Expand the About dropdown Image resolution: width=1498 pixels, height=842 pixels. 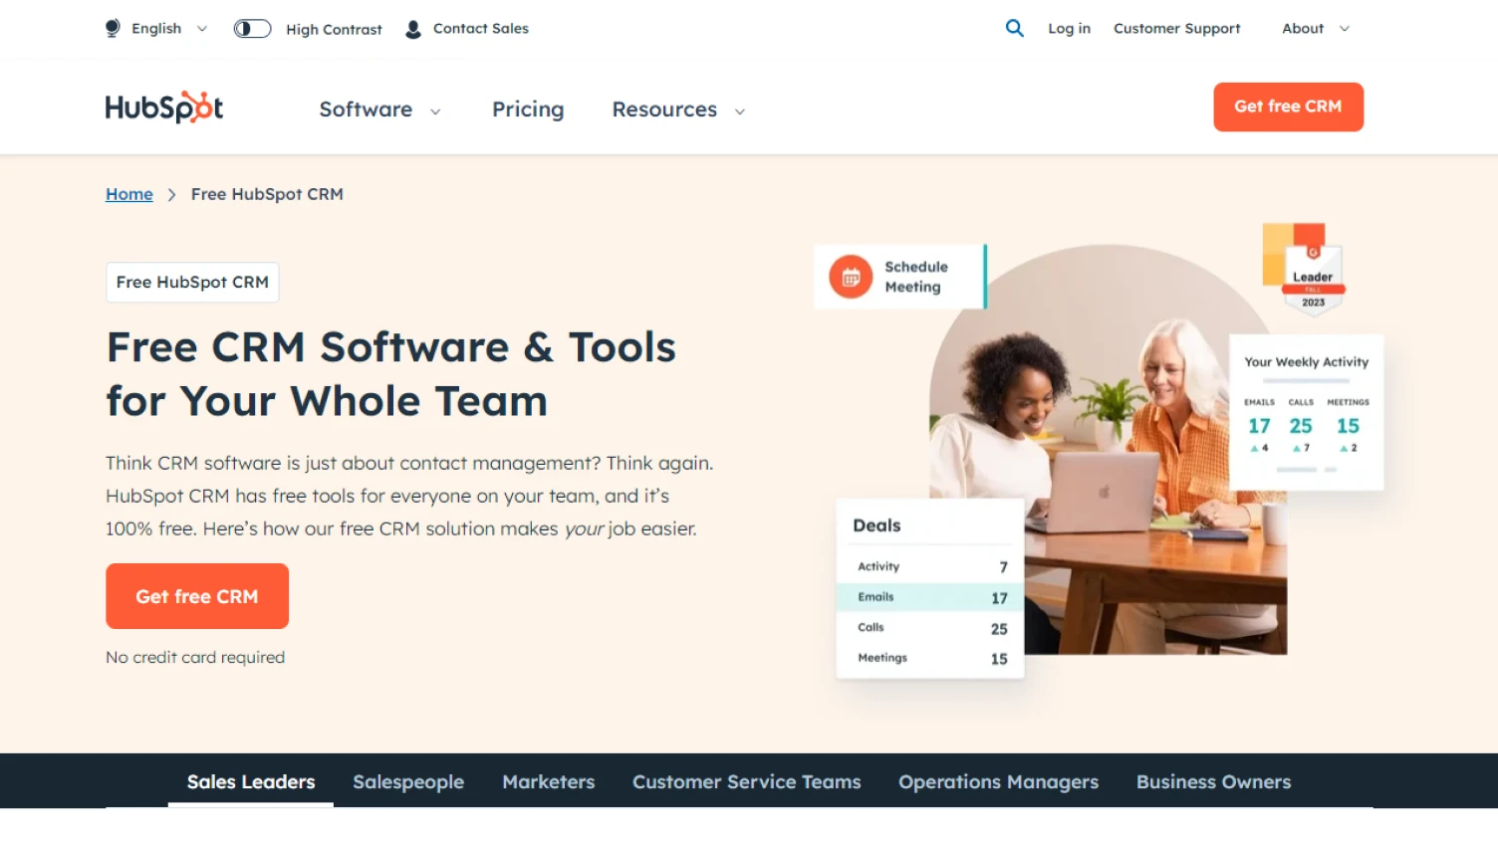click(x=1313, y=29)
